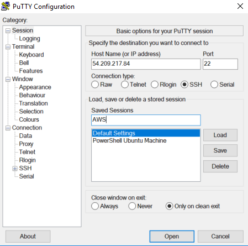Open the Logging category

[x=29, y=39]
